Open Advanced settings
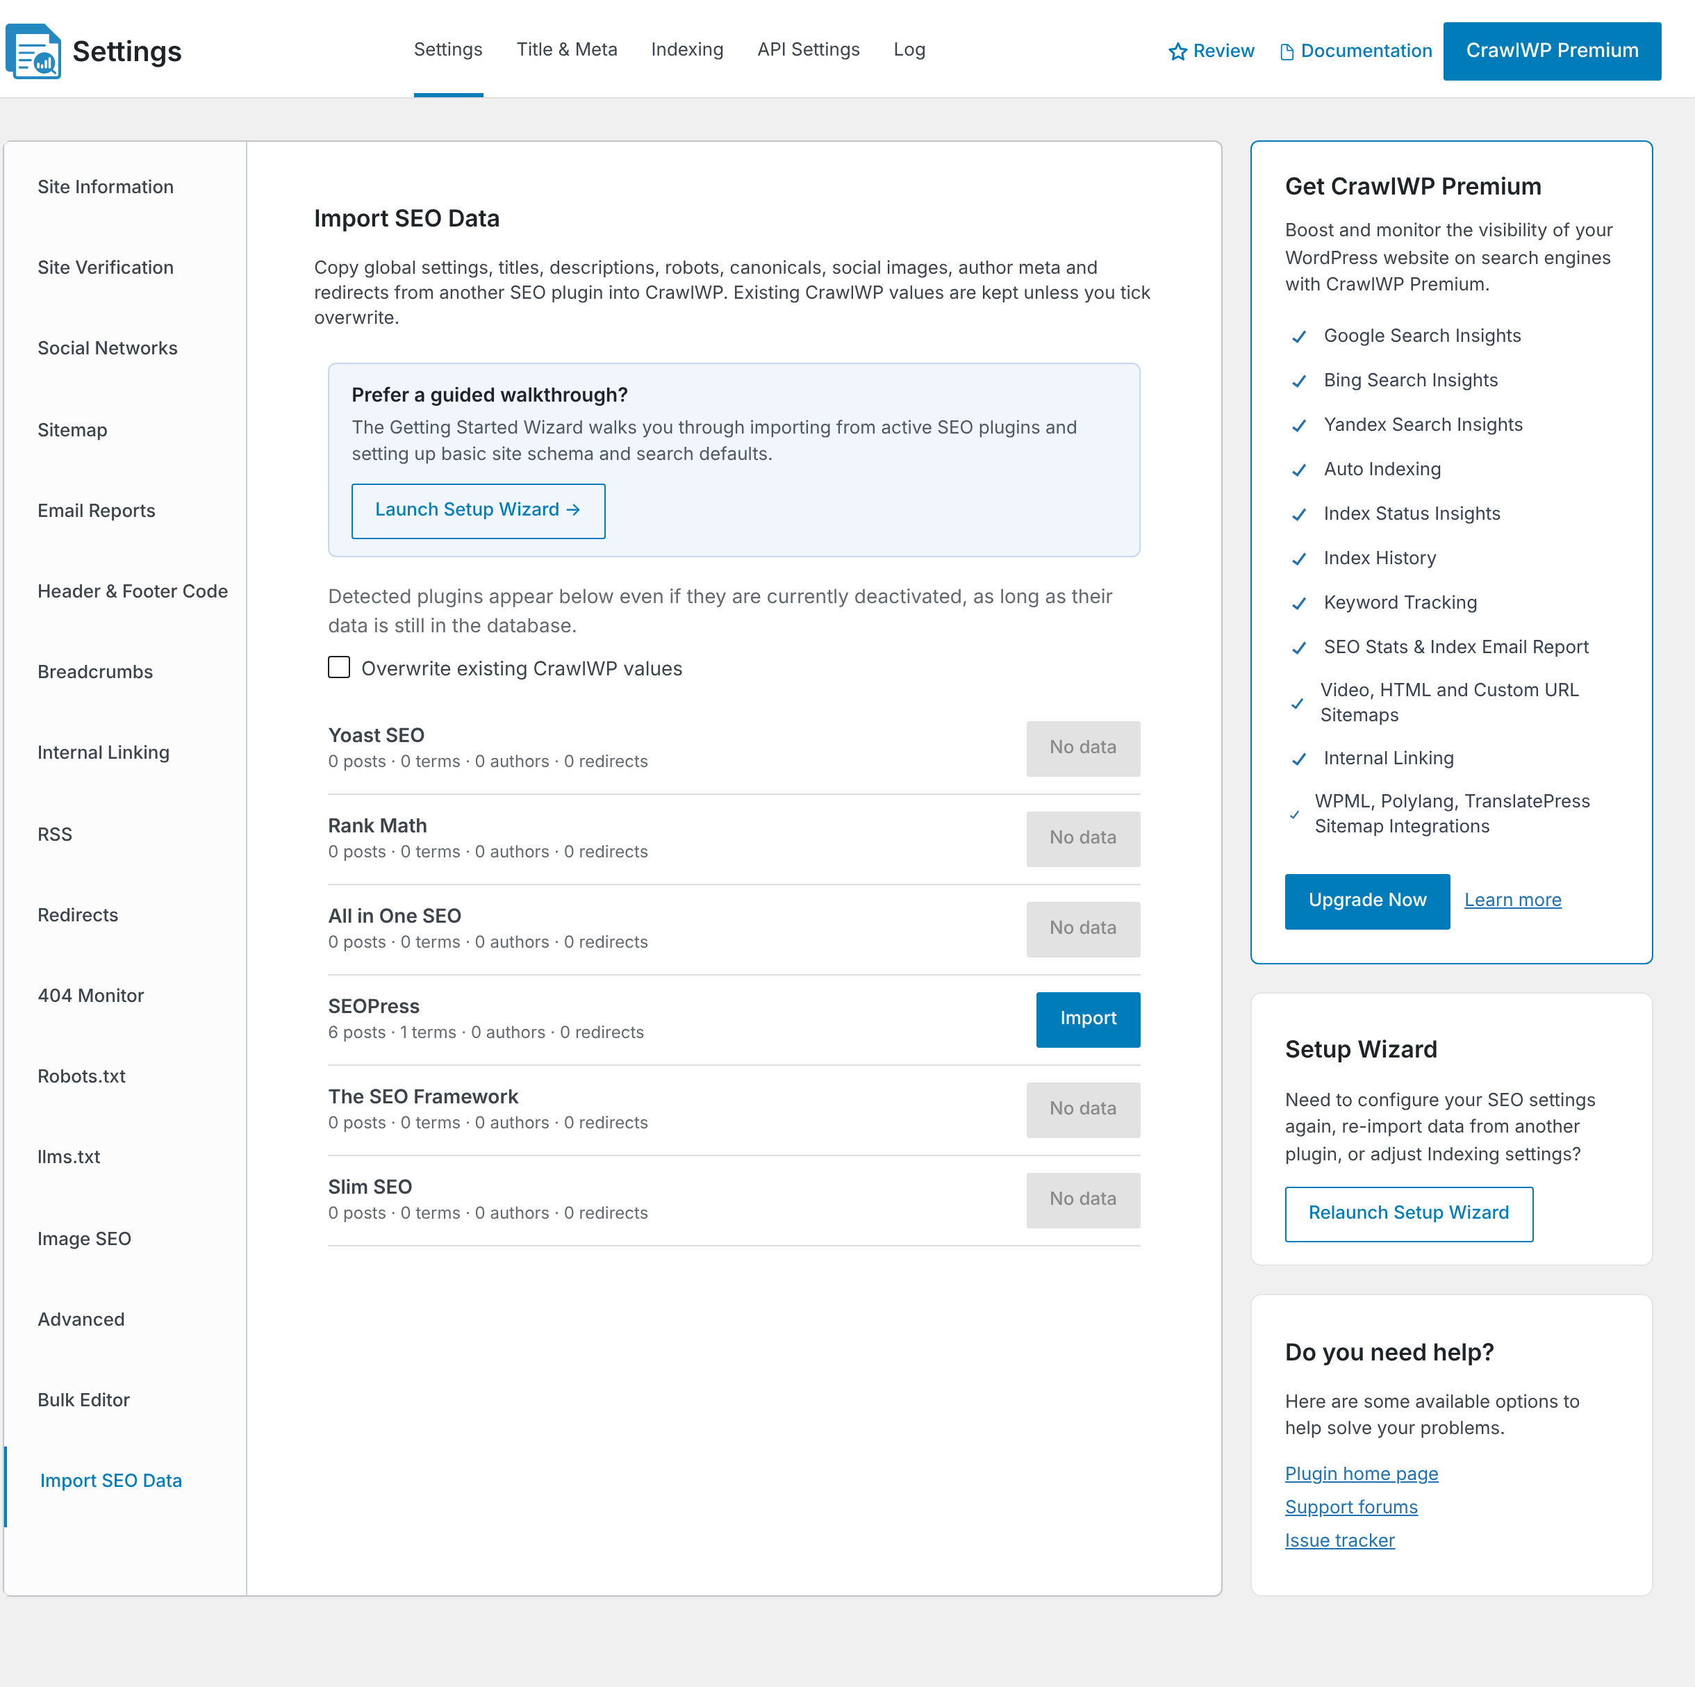 [81, 1320]
